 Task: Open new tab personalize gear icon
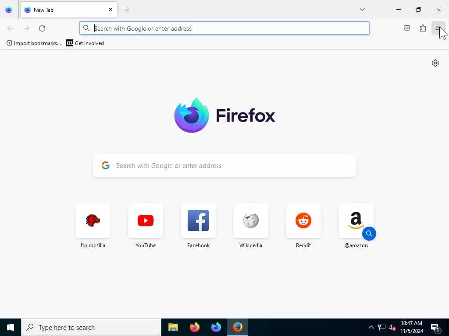[435, 63]
